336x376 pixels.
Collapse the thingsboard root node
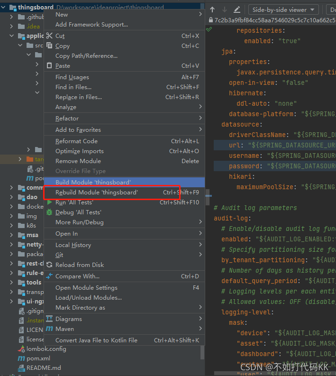[3, 8]
